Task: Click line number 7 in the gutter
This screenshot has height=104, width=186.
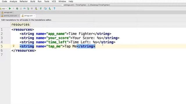Action: point(2,55)
